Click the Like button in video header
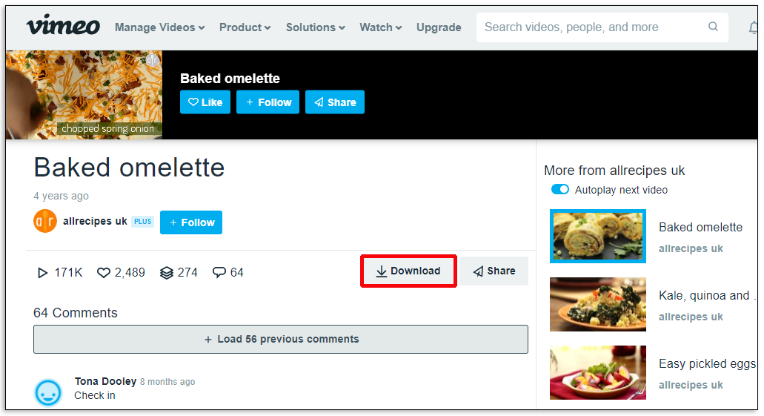 point(205,102)
